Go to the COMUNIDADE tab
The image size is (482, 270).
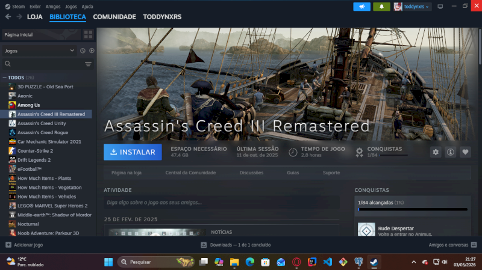coord(114,17)
